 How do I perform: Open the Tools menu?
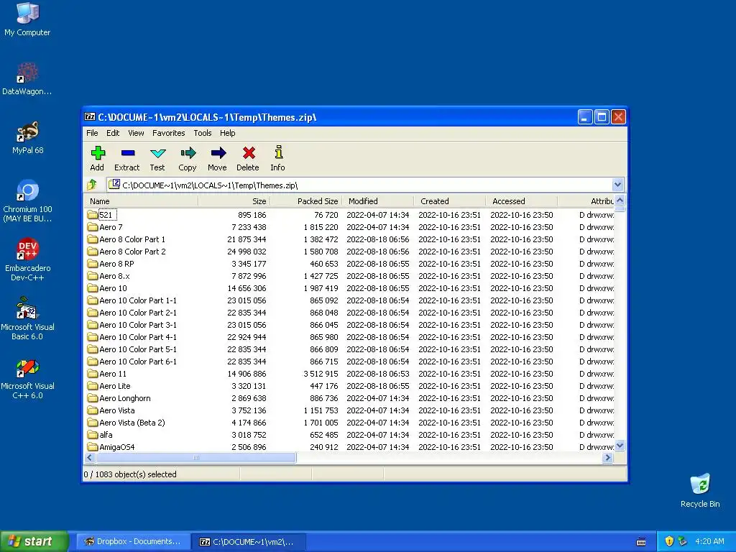tap(203, 133)
